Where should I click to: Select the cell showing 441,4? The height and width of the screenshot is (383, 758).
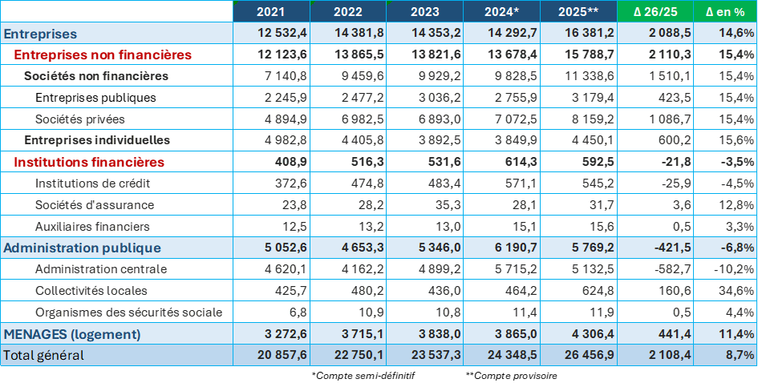(x=655, y=334)
